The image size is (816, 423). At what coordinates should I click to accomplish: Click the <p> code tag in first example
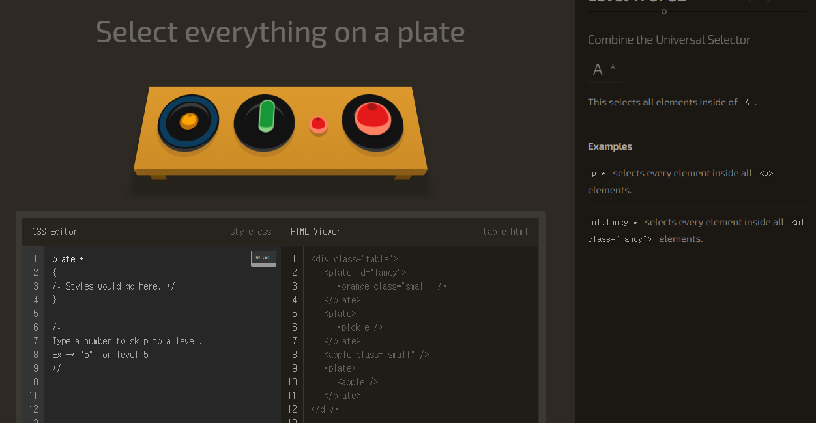click(766, 174)
